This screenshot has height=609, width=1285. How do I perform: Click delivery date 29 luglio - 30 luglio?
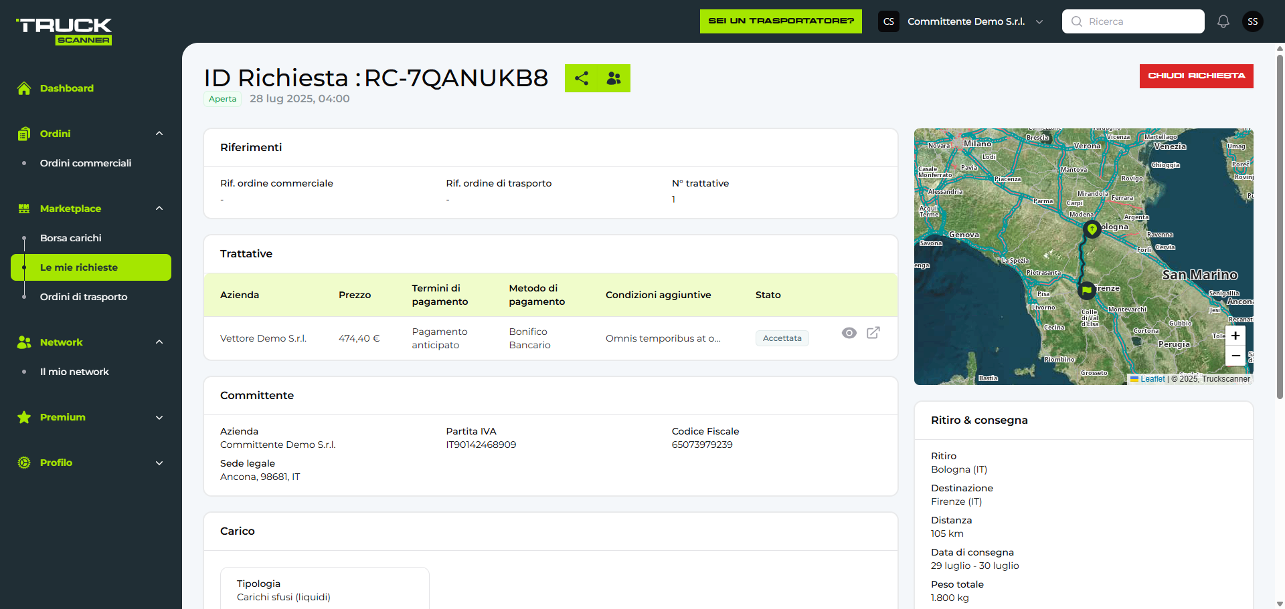click(974, 566)
